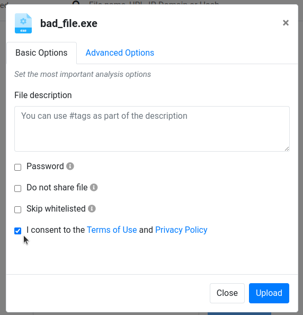
Task: Focus the File description text area
Action: coord(152,129)
